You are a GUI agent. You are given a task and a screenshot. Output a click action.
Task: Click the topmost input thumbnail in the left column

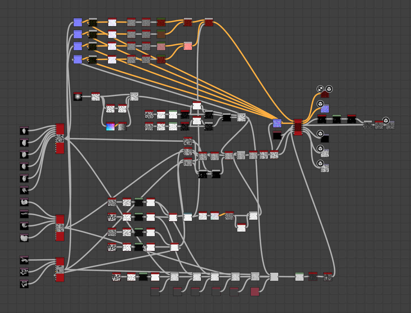[24, 131]
